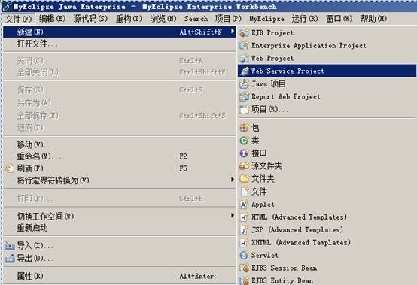The image size is (417, 285).
Task: Choose 打开文件... from the File menu
Action: click(119, 44)
